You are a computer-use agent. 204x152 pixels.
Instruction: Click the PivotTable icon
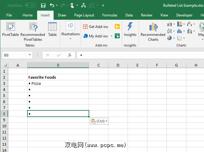tap(10, 27)
